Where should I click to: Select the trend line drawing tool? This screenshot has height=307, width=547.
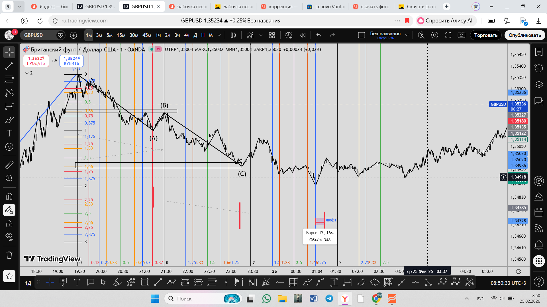point(9,66)
